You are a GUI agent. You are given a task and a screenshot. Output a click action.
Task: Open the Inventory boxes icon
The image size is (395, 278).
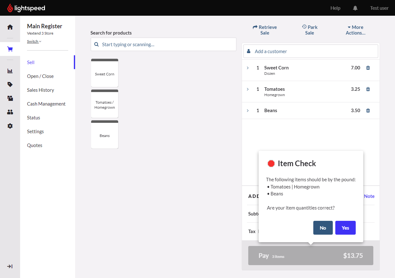[x=10, y=98]
